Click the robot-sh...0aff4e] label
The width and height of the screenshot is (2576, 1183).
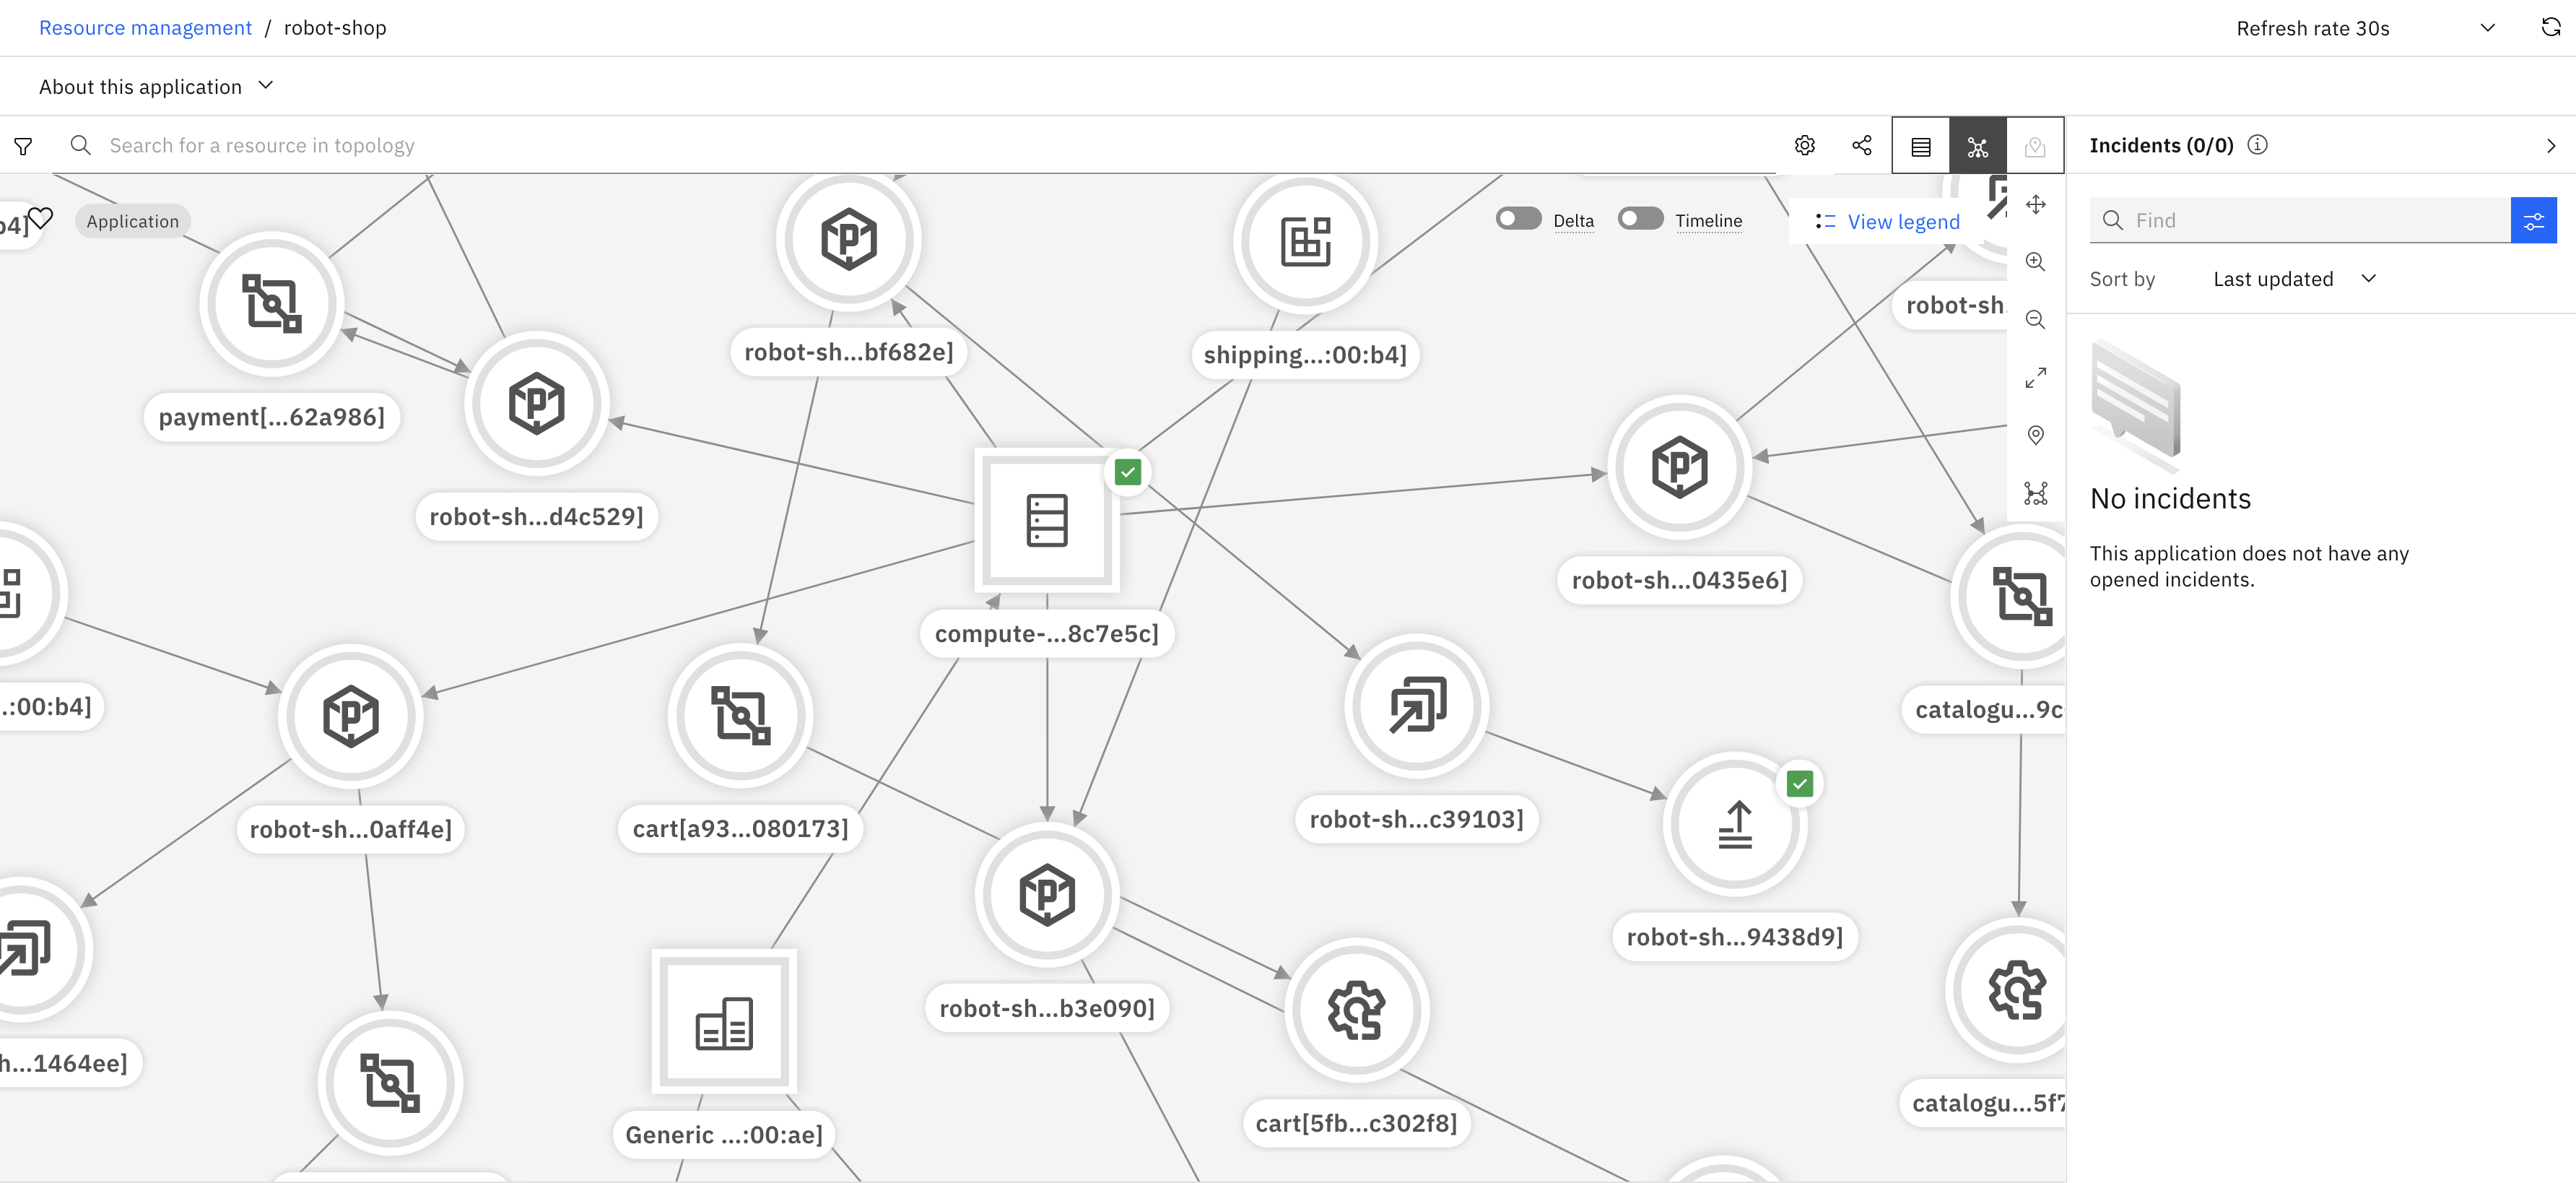(351, 829)
